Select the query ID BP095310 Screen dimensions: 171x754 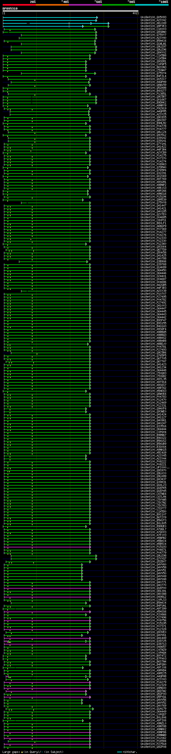(10, 9)
